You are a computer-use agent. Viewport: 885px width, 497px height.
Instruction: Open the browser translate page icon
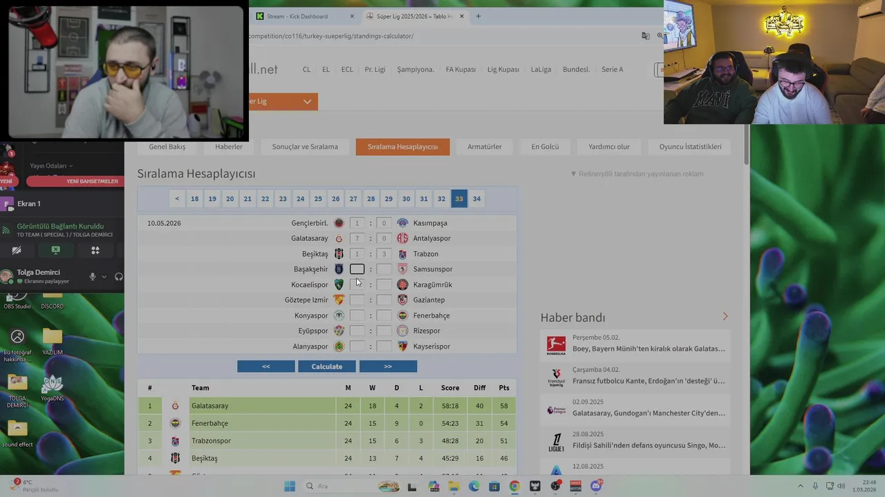645,36
